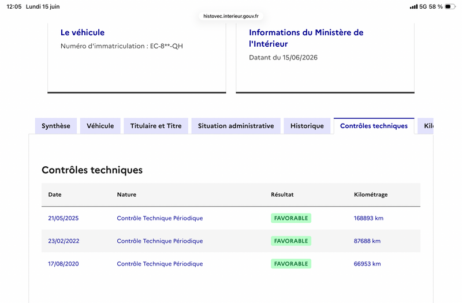Open the Titulaire et Titre tab
This screenshot has width=462, height=303.
(x=156, y=126)
